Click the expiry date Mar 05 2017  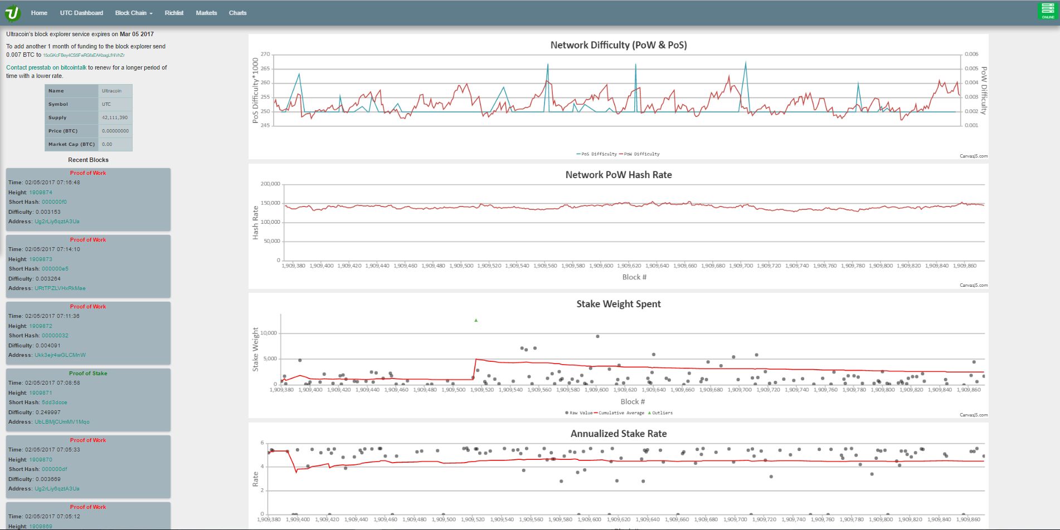tap(137, 34)
